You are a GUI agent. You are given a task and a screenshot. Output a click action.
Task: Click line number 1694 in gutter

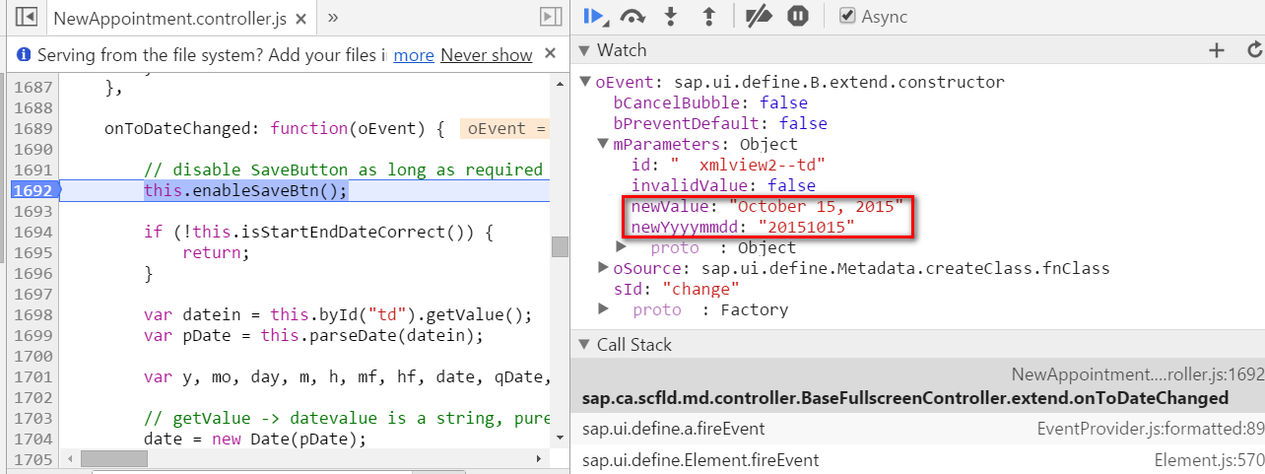[33, 232]
